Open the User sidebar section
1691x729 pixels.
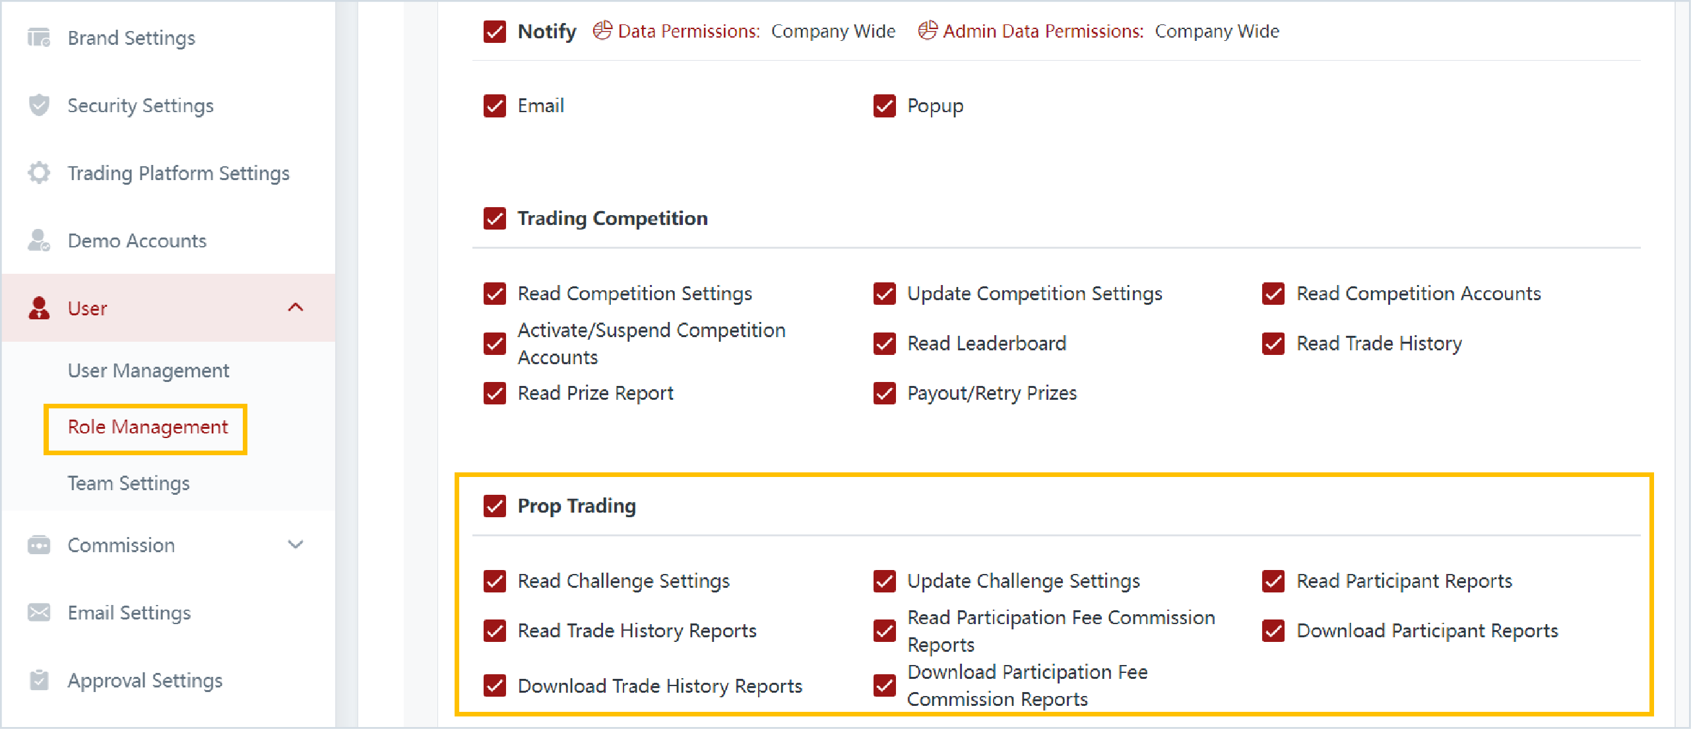(x=87, y=308)
